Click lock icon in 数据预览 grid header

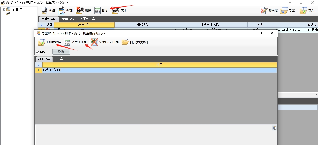point(39,65)
